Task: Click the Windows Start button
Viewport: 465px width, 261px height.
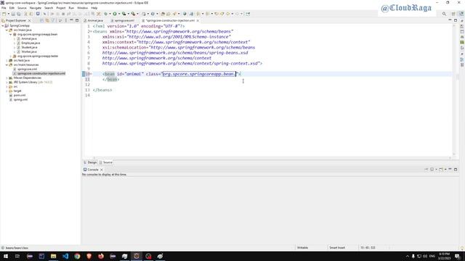Action: (x=6, y=256)
